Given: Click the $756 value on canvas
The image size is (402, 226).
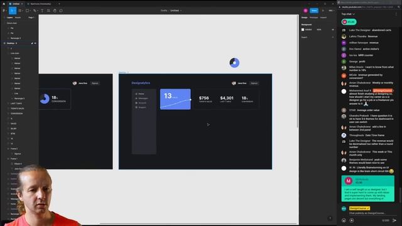Looking at the screenshot, I should [x=204, y=98].
